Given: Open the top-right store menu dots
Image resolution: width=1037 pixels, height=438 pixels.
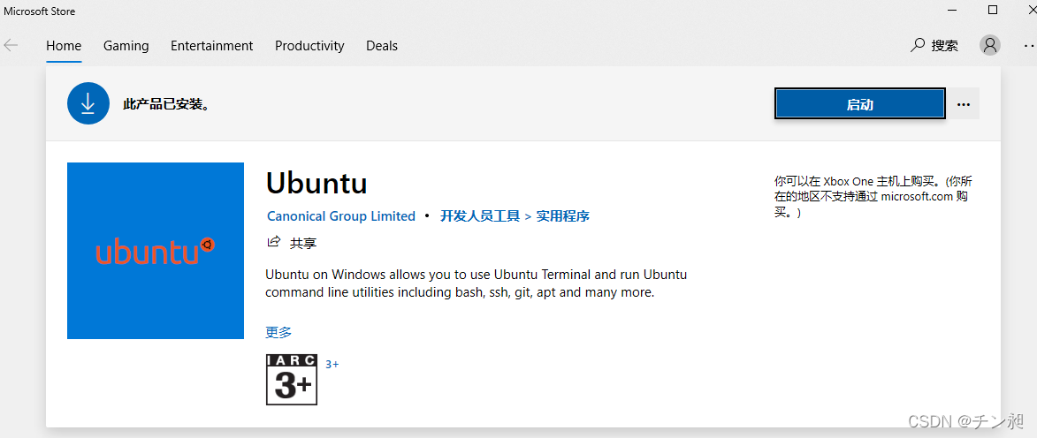Looking at the screenshot, I should coord(1029,45).
